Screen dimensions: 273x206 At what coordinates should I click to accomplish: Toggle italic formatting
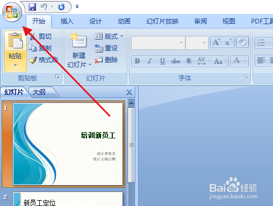click(150, 61)
